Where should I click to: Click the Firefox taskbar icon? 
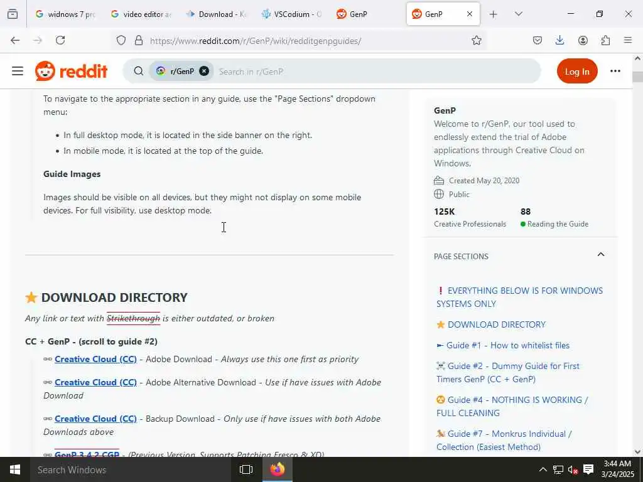(278, 469)
